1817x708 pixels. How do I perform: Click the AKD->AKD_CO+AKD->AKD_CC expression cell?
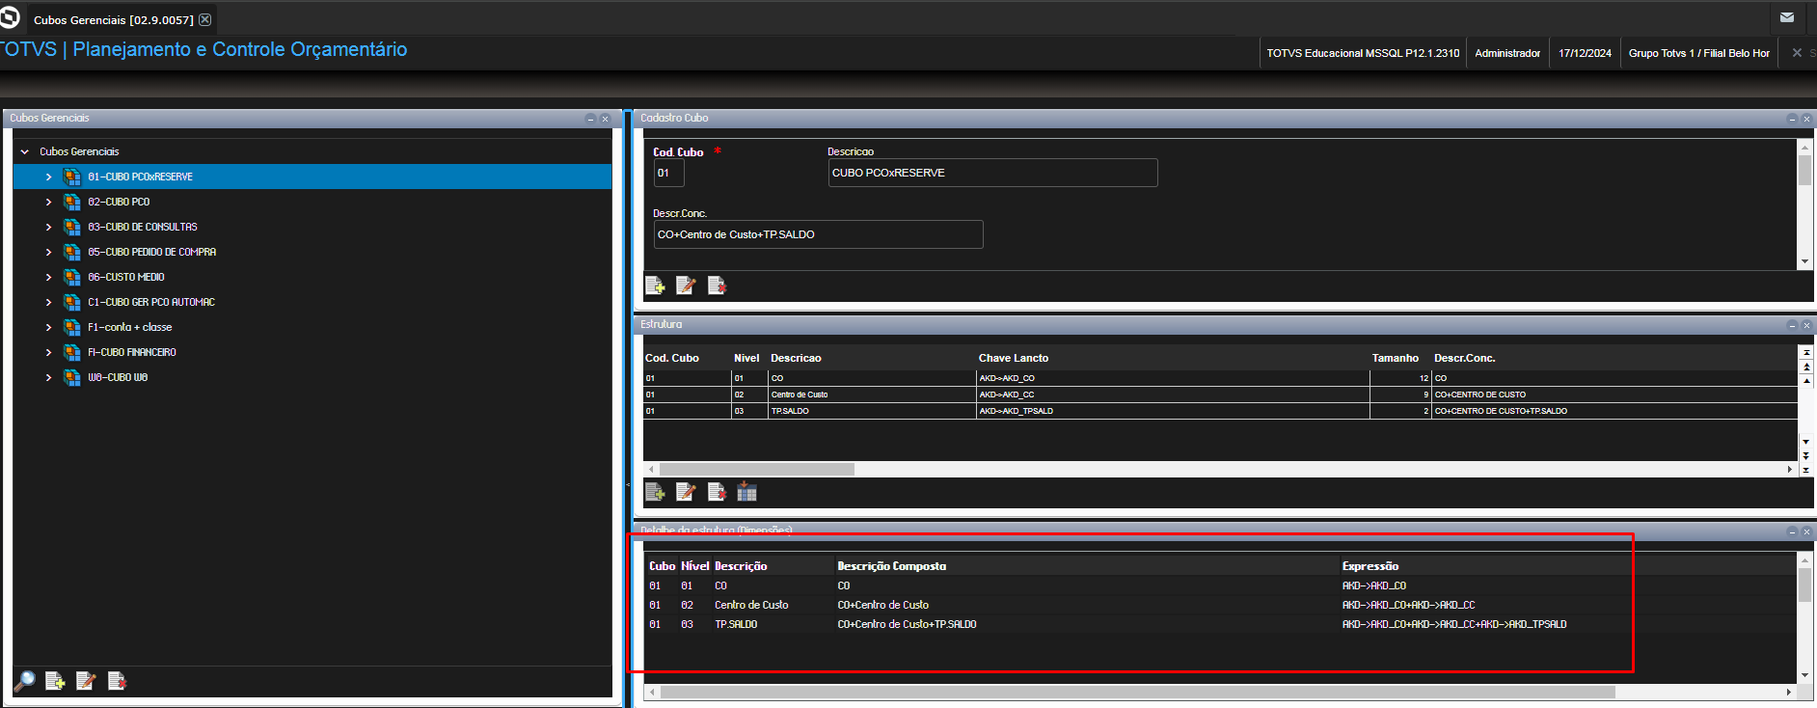click(1408, 605)
